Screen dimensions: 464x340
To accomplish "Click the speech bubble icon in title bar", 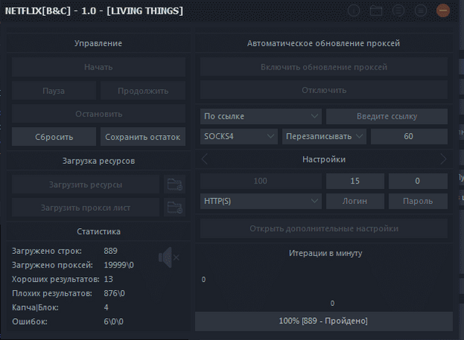I will coord(398,11).
